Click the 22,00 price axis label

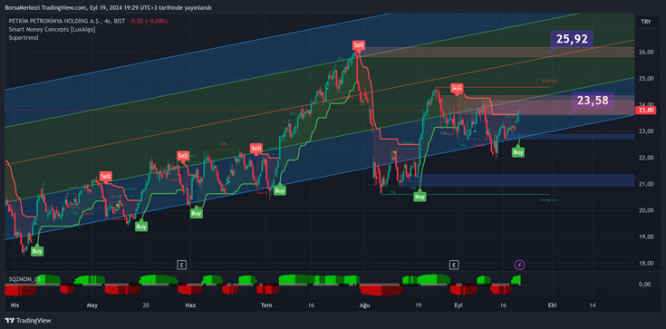pyautogui.click(x=645, y=158)
